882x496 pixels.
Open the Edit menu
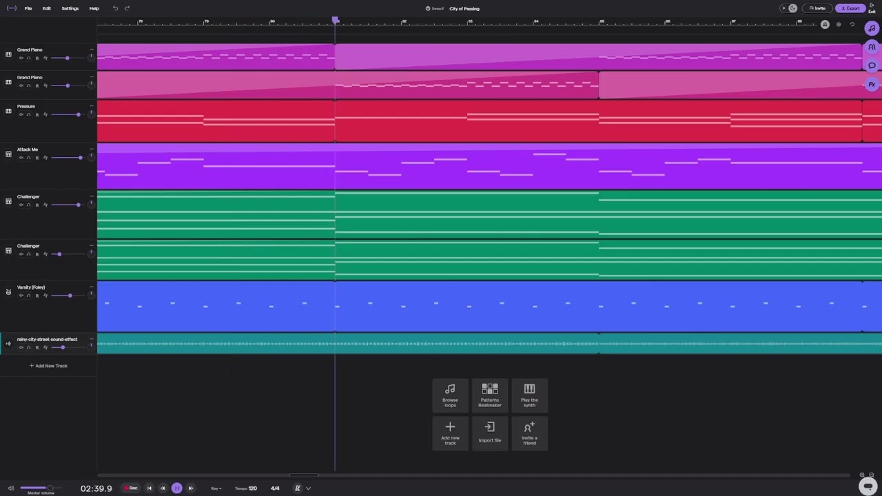(47, 8)
